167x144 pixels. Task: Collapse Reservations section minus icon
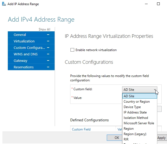[x=48, y=67]
